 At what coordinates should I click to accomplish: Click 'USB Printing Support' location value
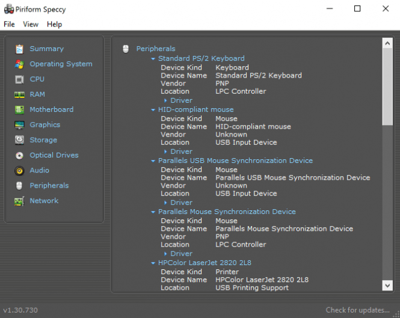click(252, 288)
